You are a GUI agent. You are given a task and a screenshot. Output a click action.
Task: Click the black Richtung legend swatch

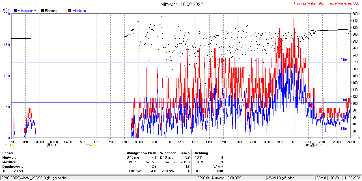[x=42, y=11]
